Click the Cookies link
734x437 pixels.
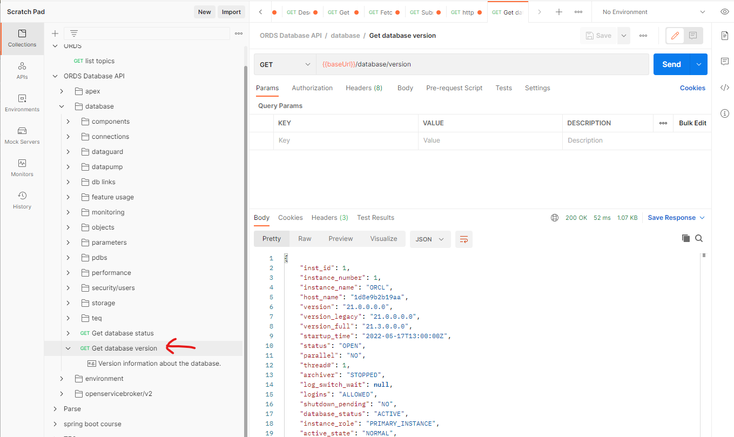click(692, 88)
